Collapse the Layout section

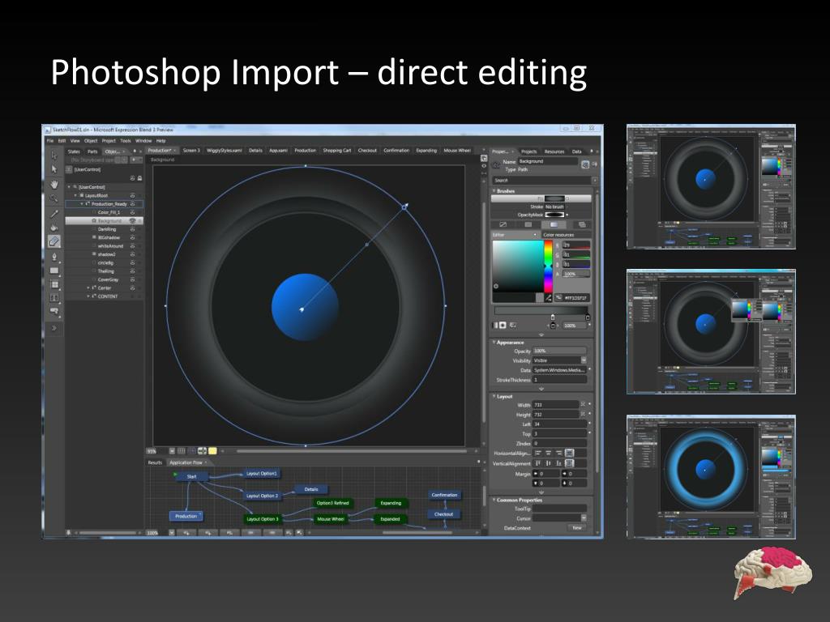[494, 397]
